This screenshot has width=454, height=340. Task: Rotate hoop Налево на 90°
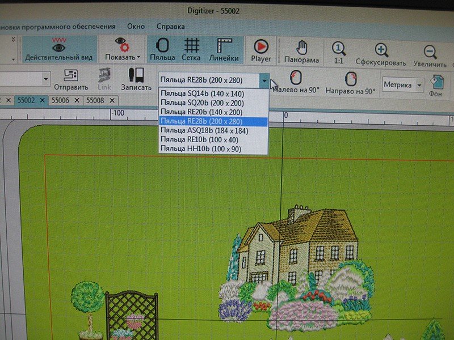coord(296,82)
